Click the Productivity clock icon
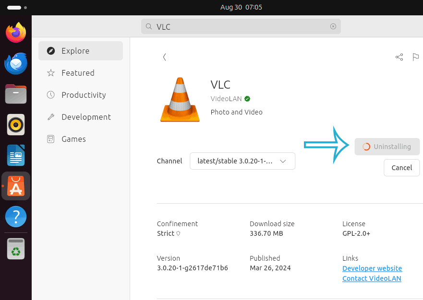Screen dimensions: 423x300 51,95
